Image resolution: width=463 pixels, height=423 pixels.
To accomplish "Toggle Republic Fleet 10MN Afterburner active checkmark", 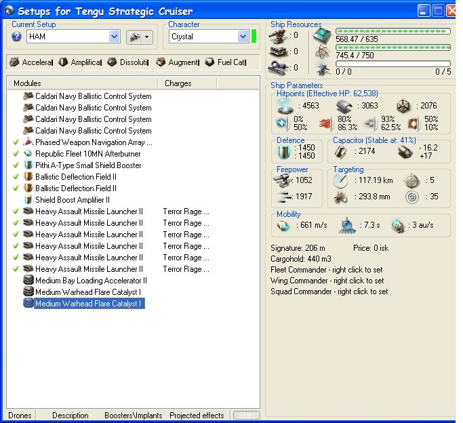I will 16,154.
